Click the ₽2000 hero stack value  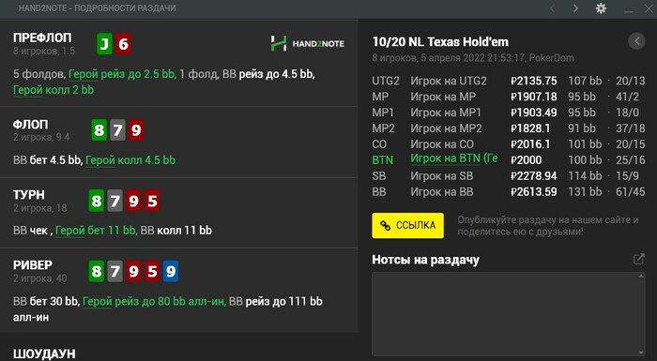tap(527, 160)
